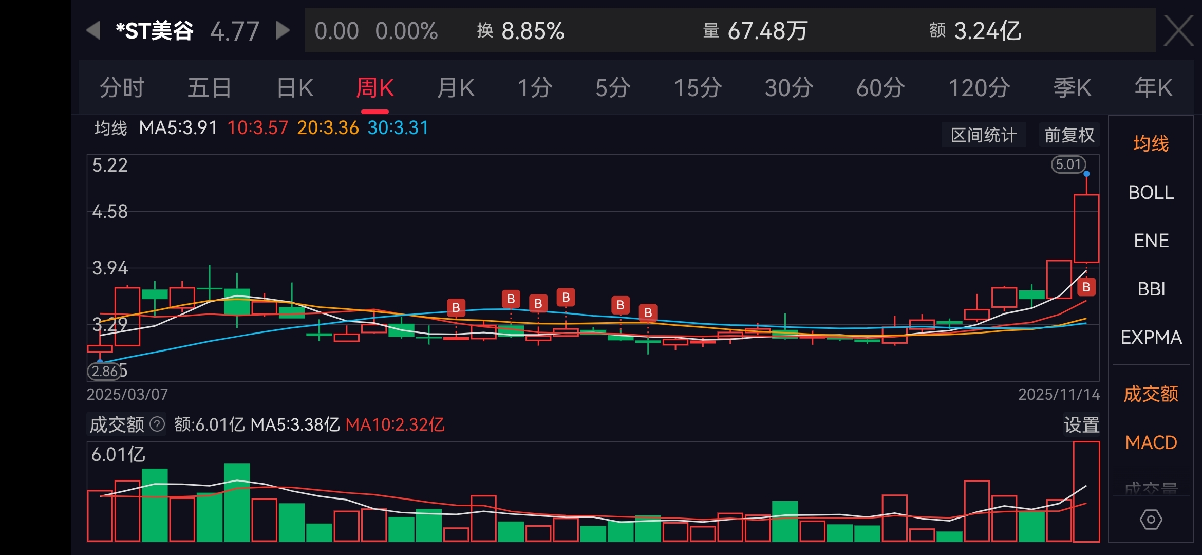Switch to the 日K tab
Viewport: 1202px width, 555px height.
[295, 88]
